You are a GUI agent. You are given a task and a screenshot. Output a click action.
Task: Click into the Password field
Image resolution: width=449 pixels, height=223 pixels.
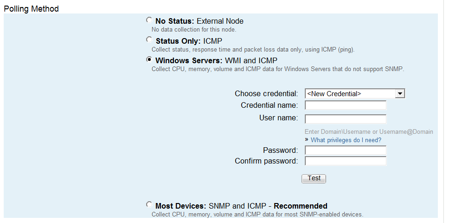(346, 151)
